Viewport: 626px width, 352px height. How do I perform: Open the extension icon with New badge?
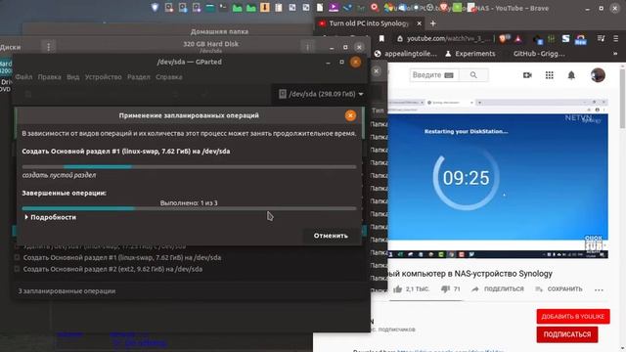click(x=580, y=39)
